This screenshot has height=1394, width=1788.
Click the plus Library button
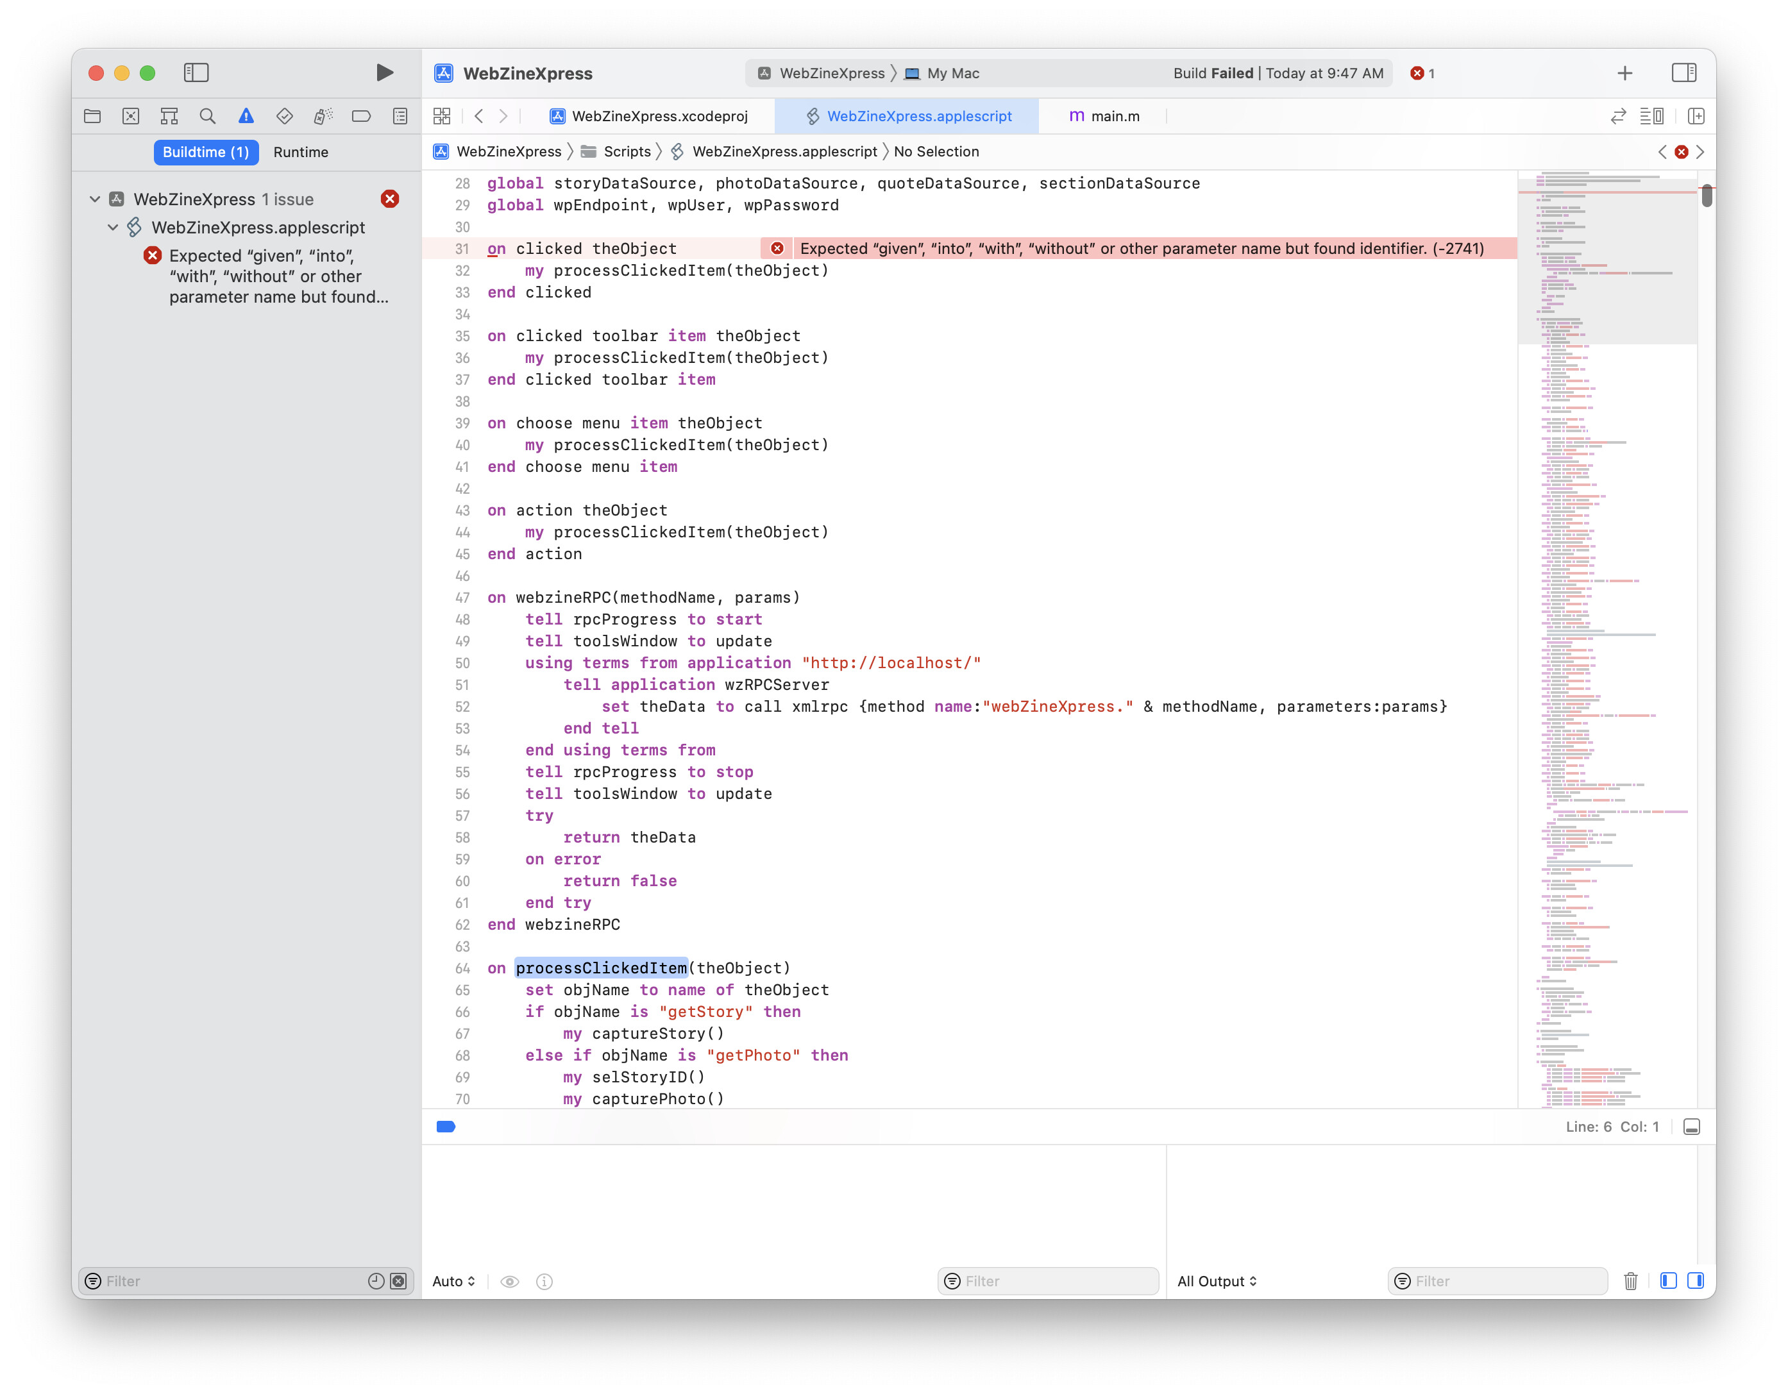(1625, 73)
